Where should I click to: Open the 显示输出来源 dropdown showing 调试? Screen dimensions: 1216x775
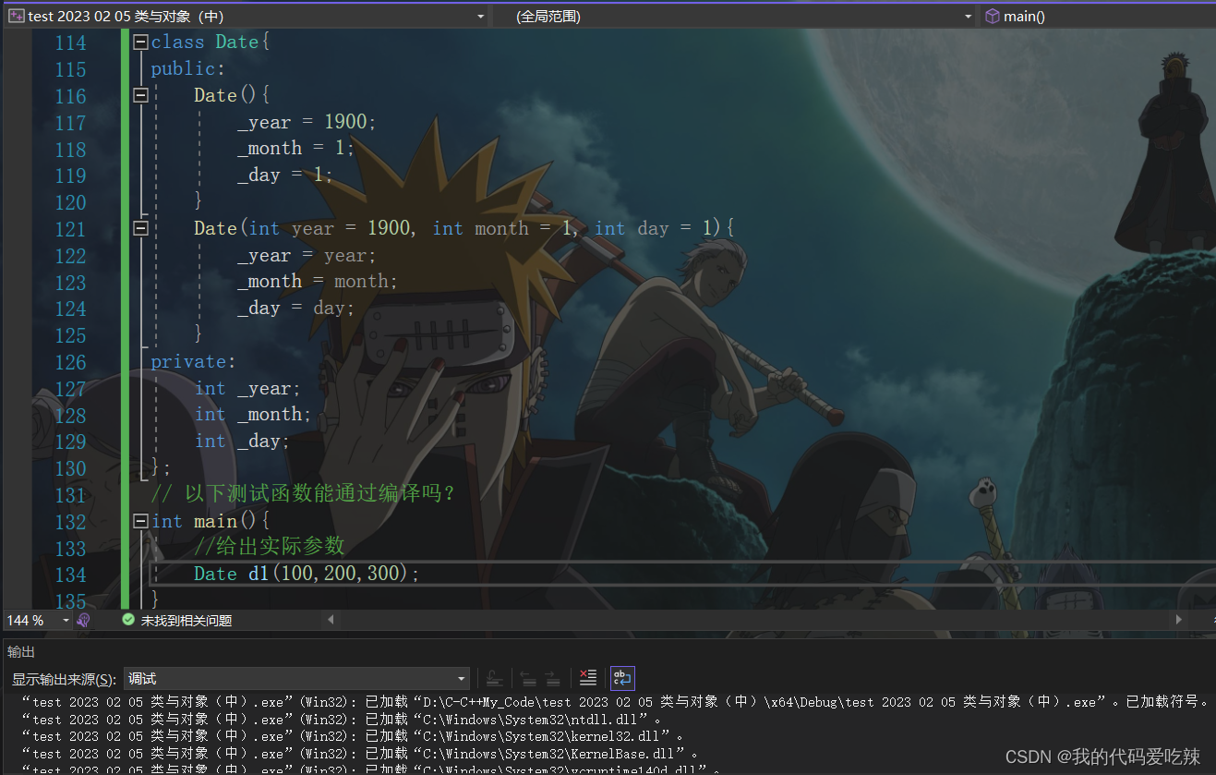(x=296, y=679)
